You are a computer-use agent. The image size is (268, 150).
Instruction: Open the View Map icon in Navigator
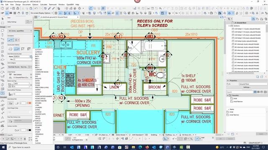click(258, 19)
